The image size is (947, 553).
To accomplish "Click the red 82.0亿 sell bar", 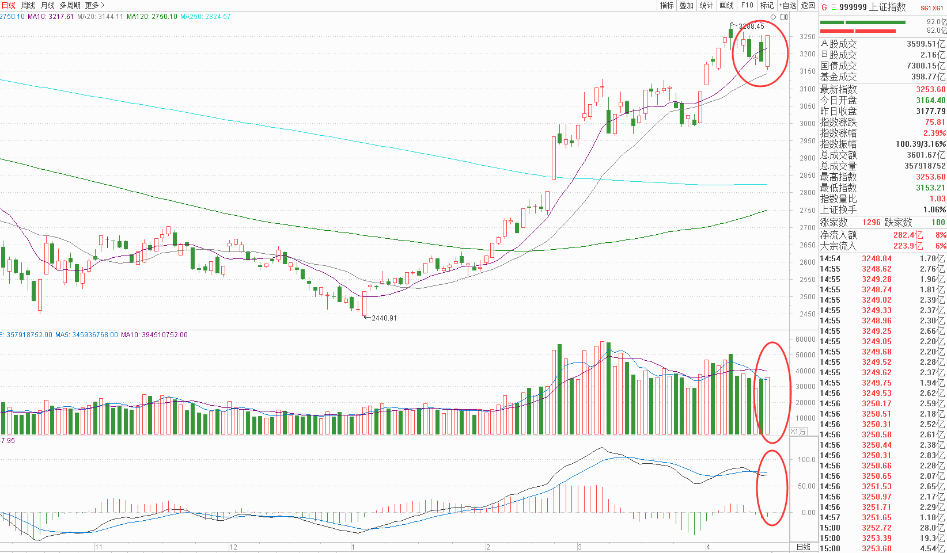I will 858,30.
